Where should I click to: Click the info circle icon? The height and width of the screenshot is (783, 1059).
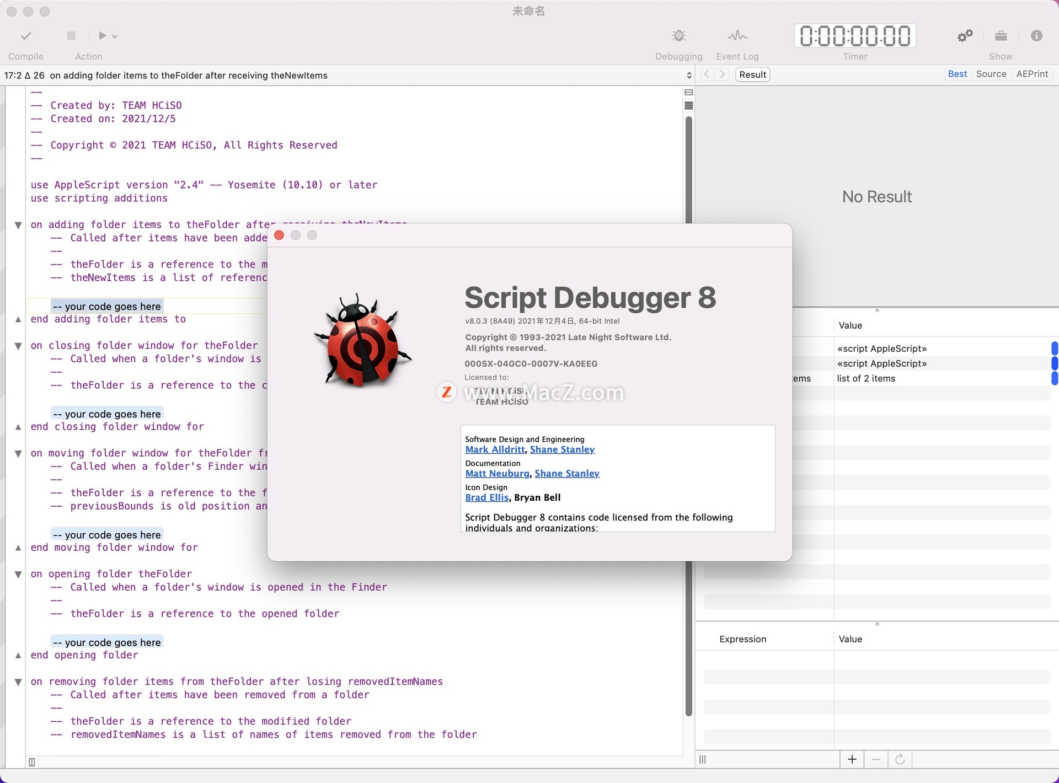tap(1036, 36)
